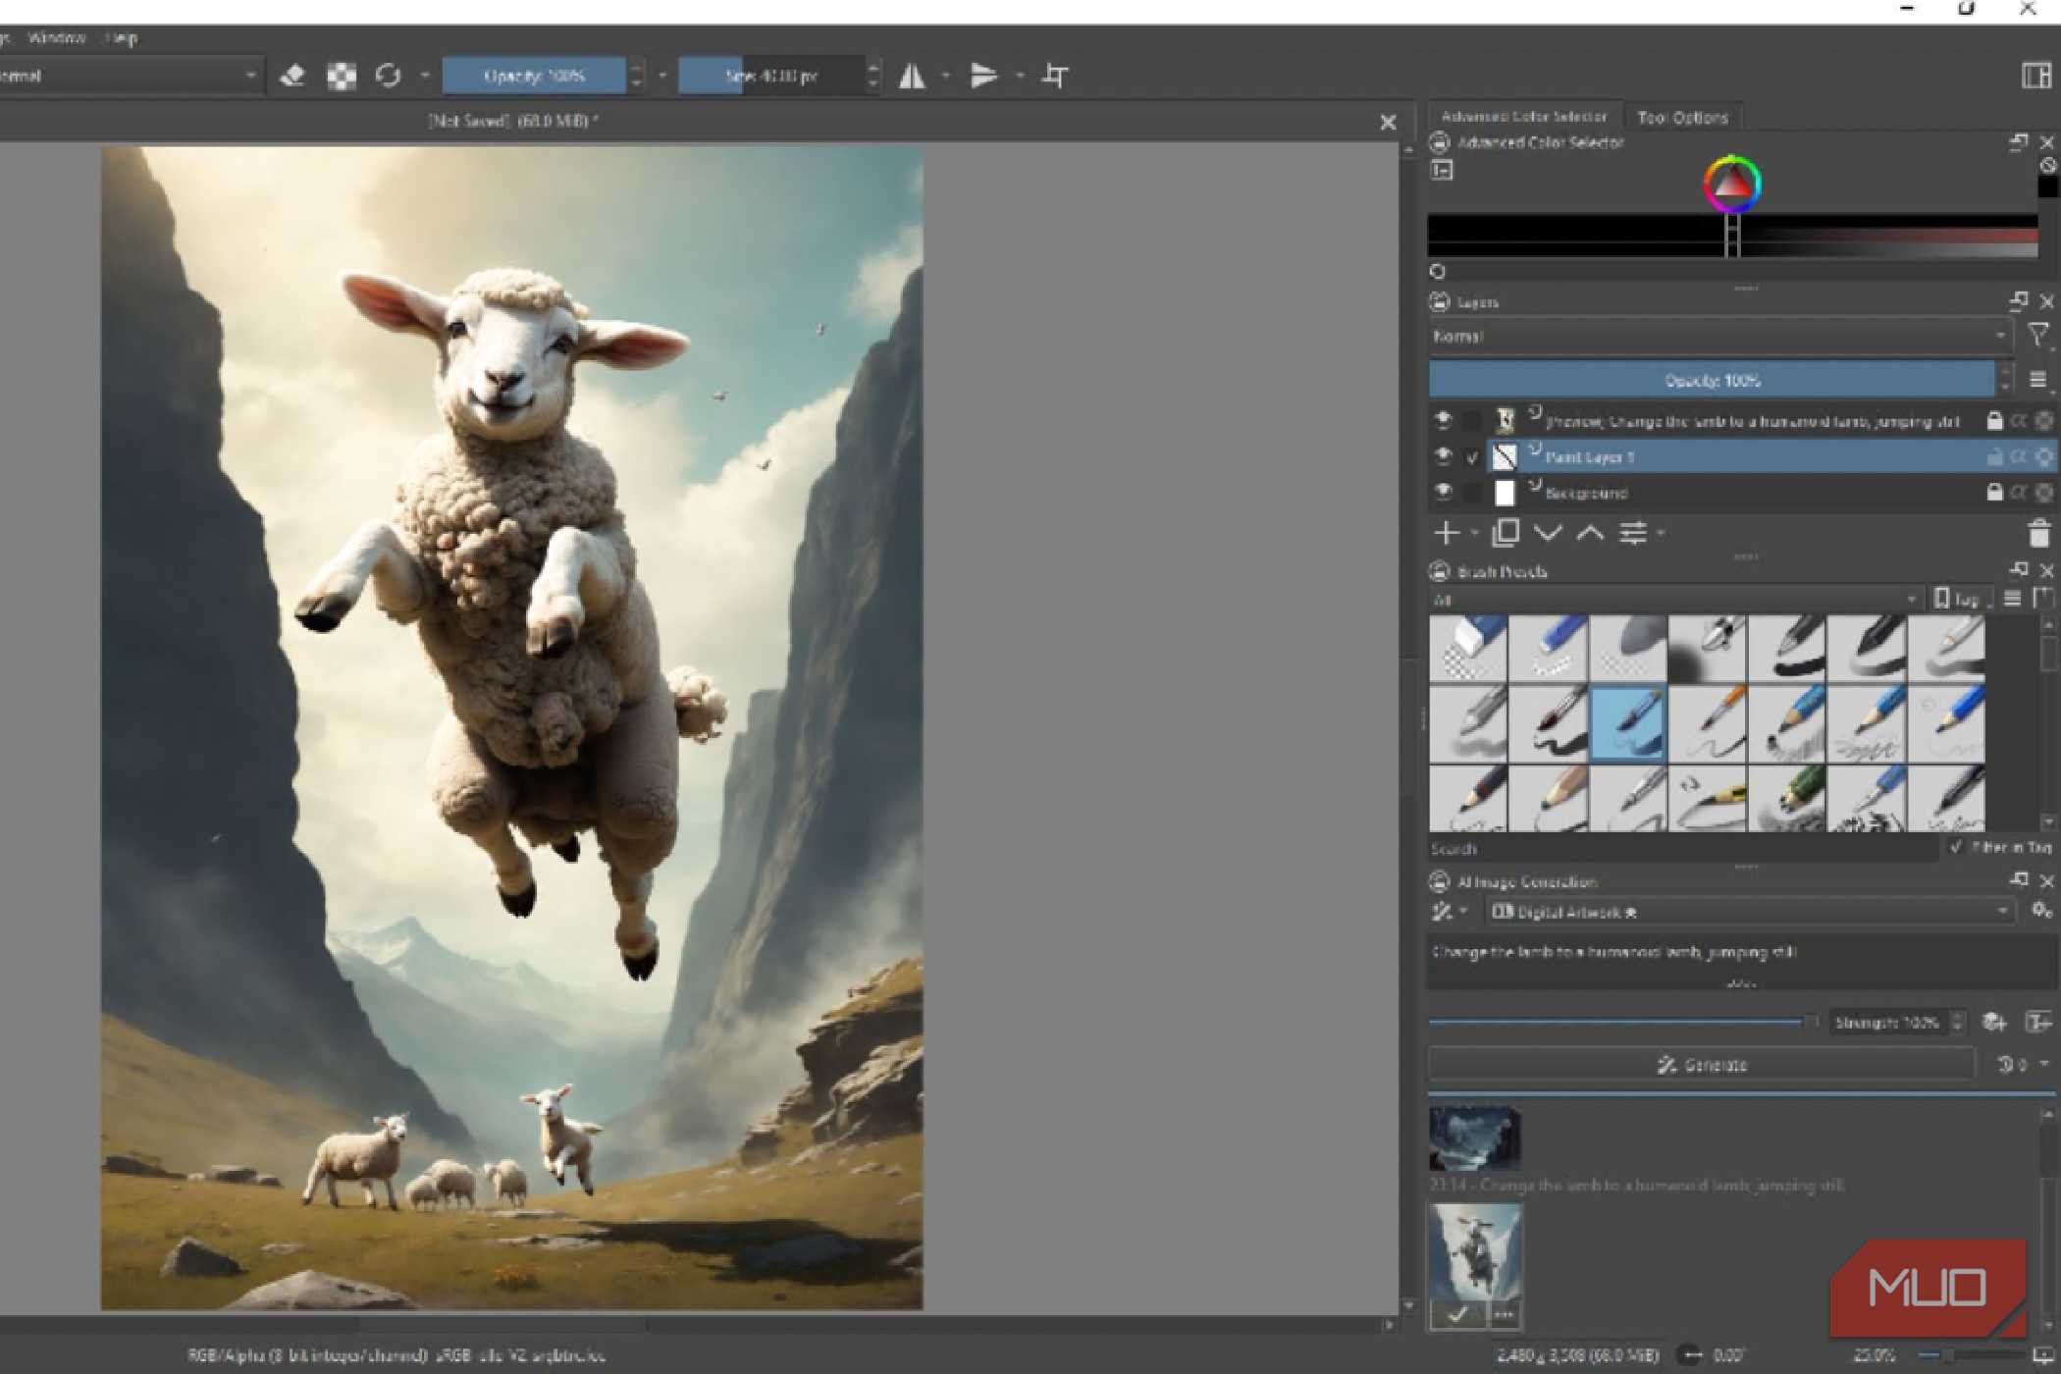Image resolution: width=2061 pixels, height=1374 pixels.
Task: Hide the Background layer
Action: coord(1443,491)
